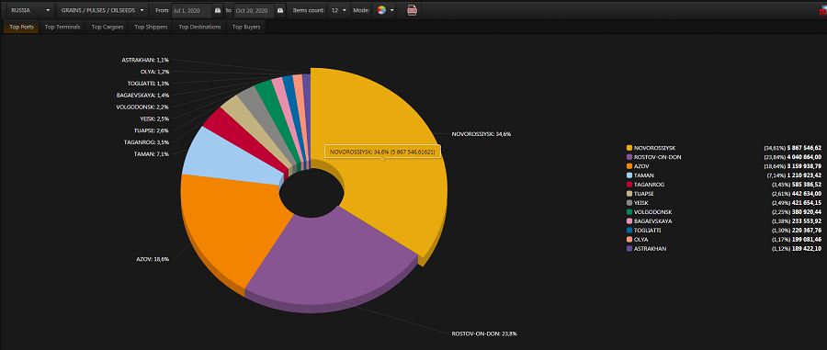Expand the RUSSIA country dropdown
This screenshot has width=827, height=350.
pos(30,10)
